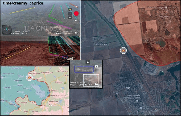Image resolution: width=181 pixels, height=116 pixels.
Task: Click camera settings icon beside the EV value
Action: point(76,33)
